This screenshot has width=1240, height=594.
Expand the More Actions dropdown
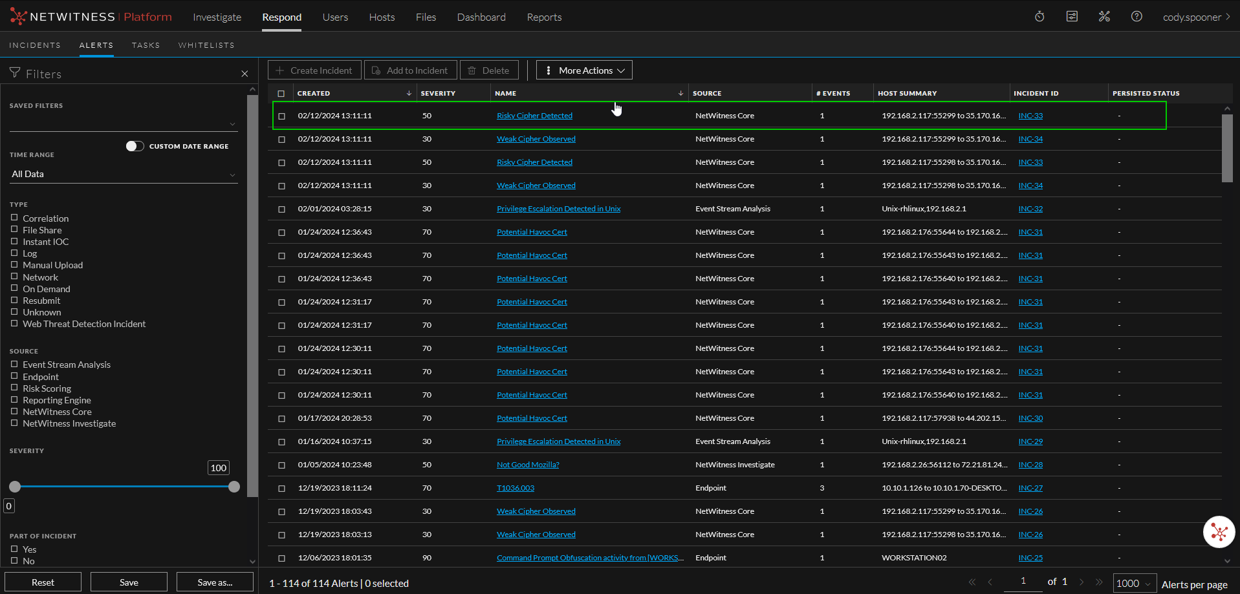tap(584, 70)
